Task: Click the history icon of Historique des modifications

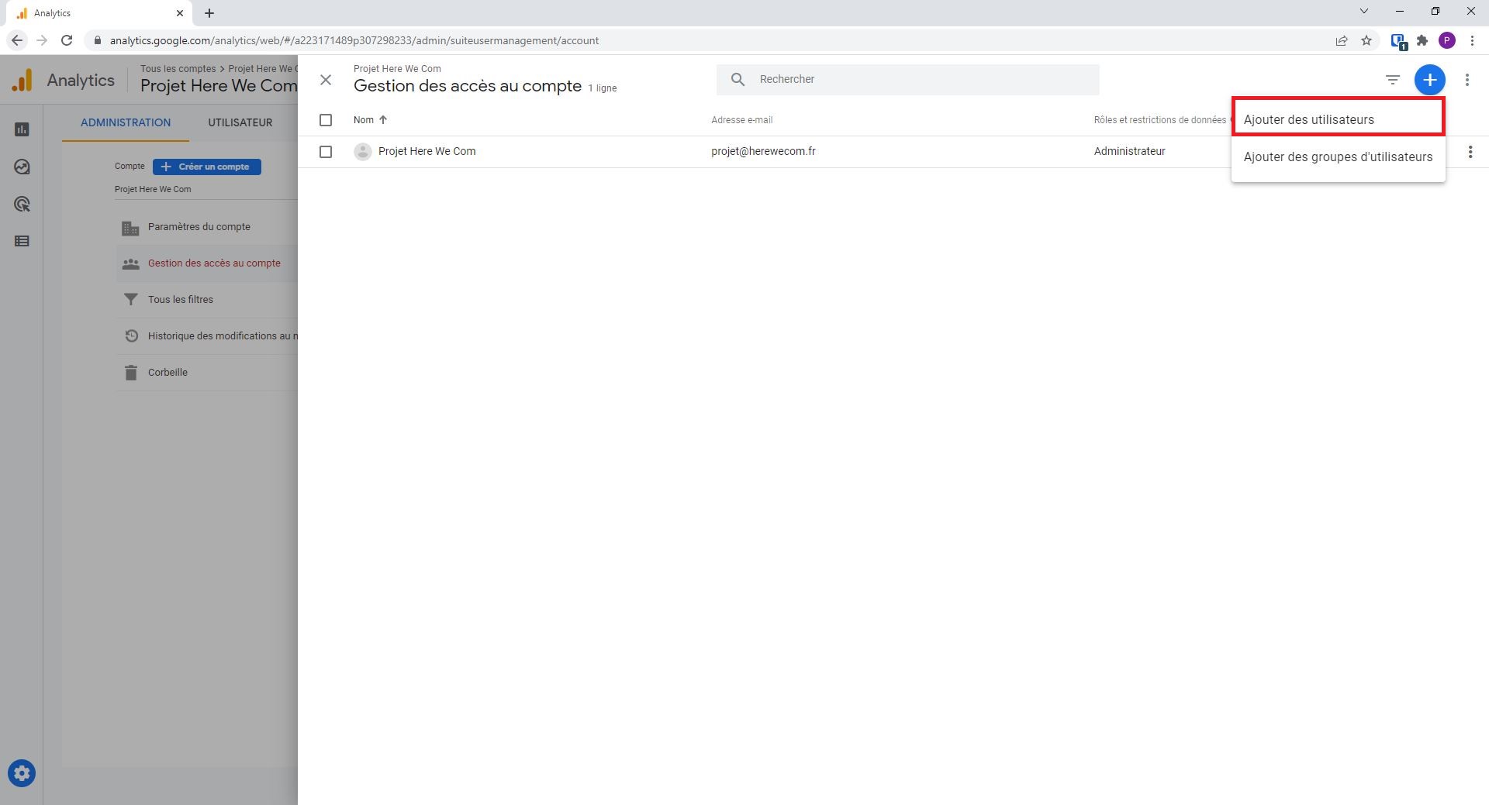Action: coord(131,336)
